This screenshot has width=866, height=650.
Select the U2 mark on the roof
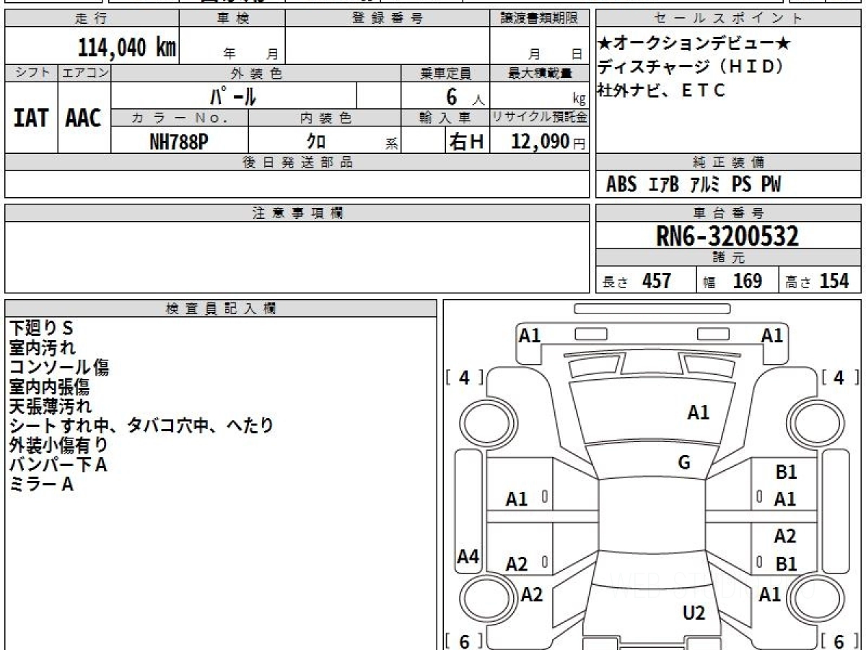click(x=694, y=613)
